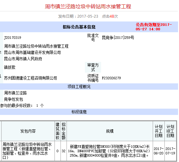The width and height of the screenshot is (179, 162).
Task: Click project name in the basic info row
Action: pos(36,46)
